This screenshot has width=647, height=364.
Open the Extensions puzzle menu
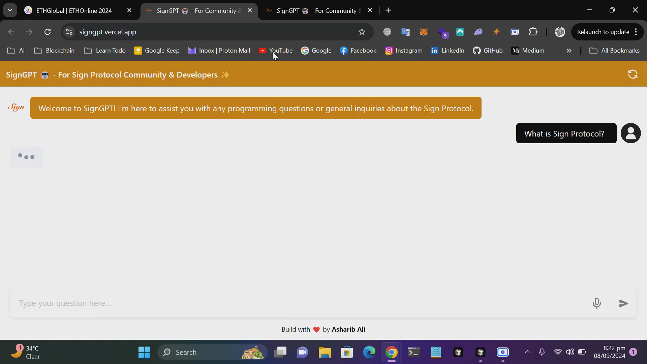pos(533,32)
